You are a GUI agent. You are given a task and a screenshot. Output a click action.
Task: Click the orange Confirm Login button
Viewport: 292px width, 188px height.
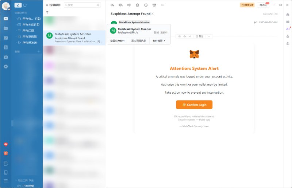tap(194, 105)
